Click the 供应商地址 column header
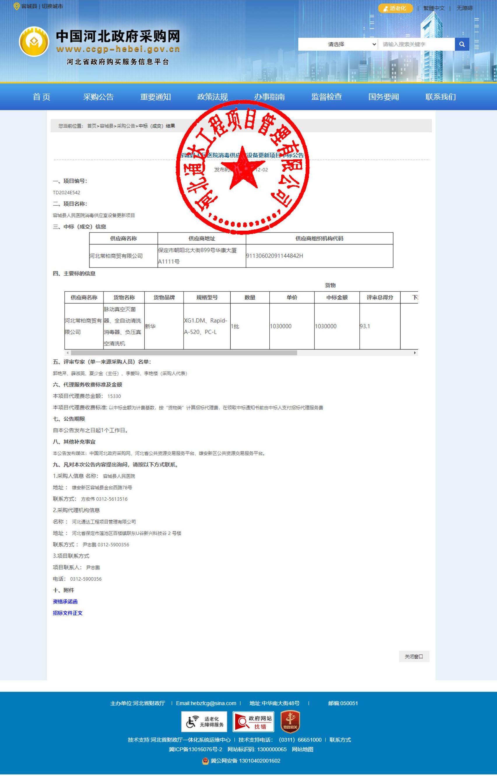497x778 pixels. 202,238
